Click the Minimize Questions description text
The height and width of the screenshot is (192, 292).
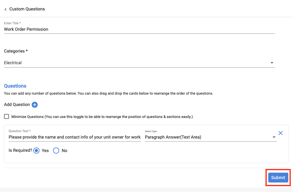(x=102, y=117)
